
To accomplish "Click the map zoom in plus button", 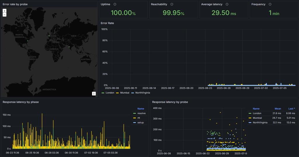I will 5,11.
